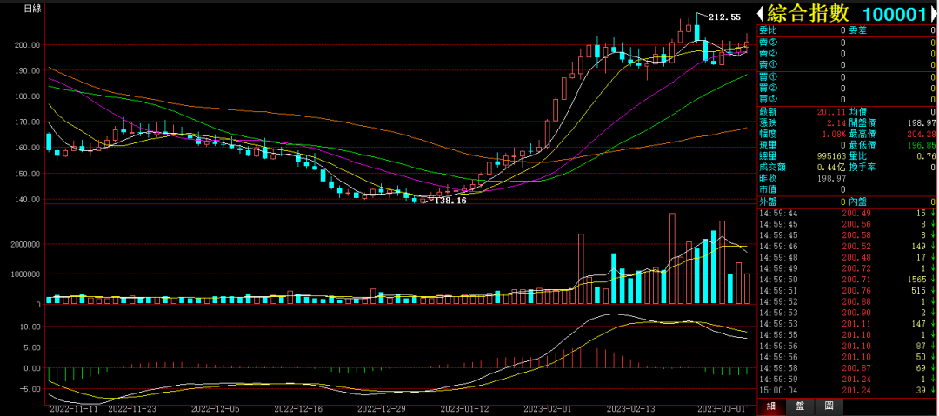Click the 綜合指數 index name

807,14
